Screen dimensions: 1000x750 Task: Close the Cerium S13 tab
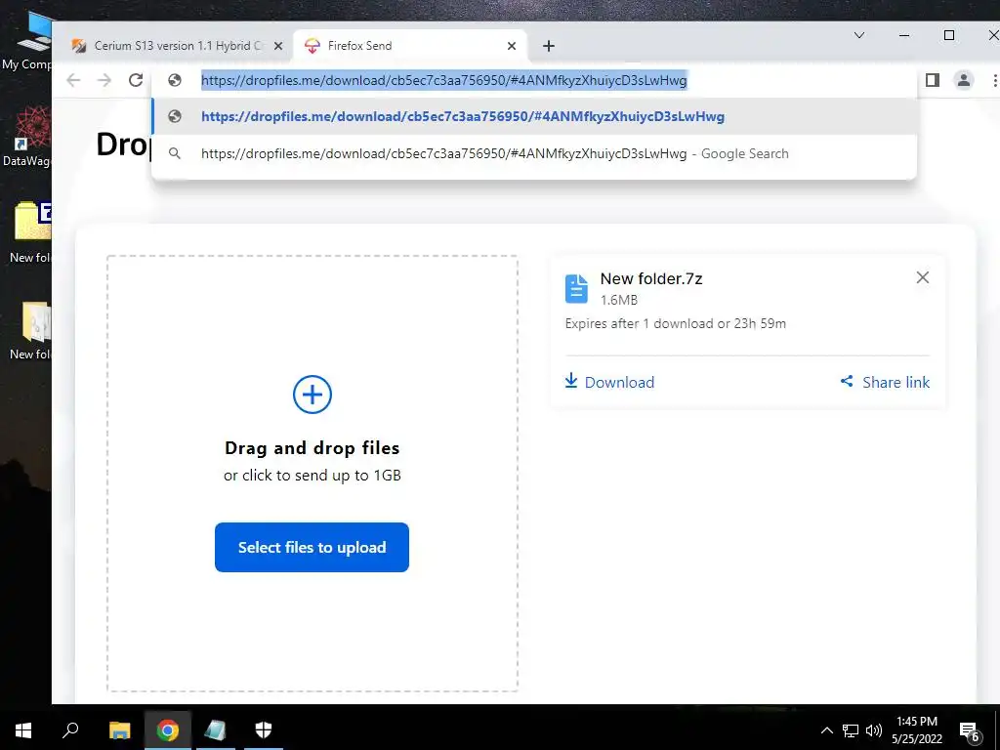point(278,46)
